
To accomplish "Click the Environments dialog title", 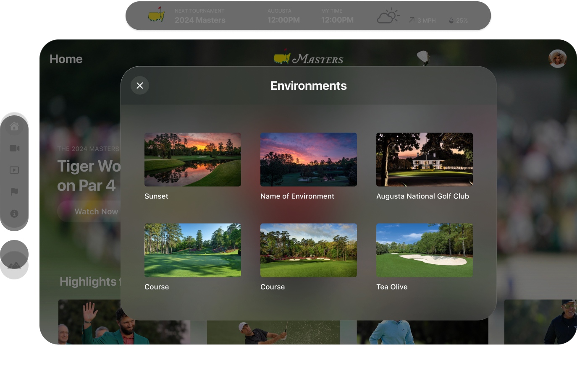I will [309, 86].
